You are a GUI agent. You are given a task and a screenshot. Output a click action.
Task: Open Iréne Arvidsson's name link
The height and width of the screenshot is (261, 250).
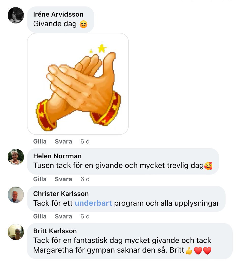coord(58,14)
